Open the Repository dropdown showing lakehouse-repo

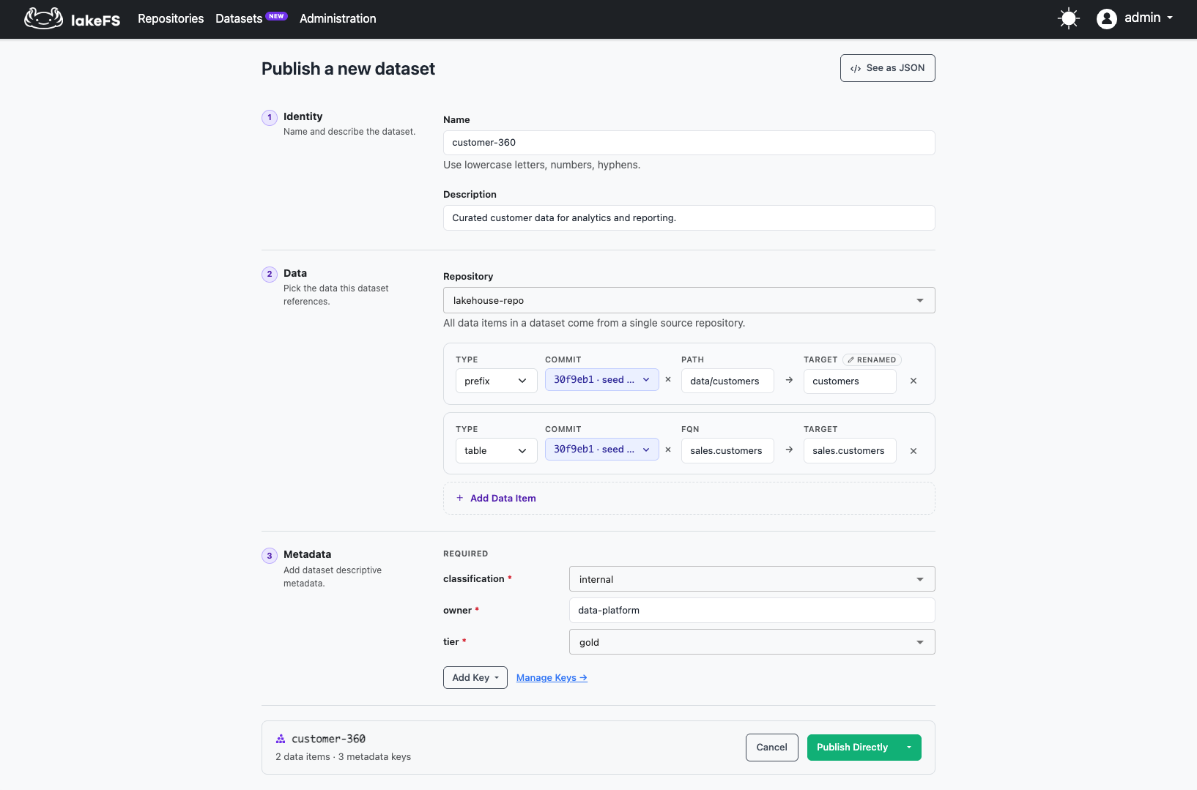pos(689,300)
